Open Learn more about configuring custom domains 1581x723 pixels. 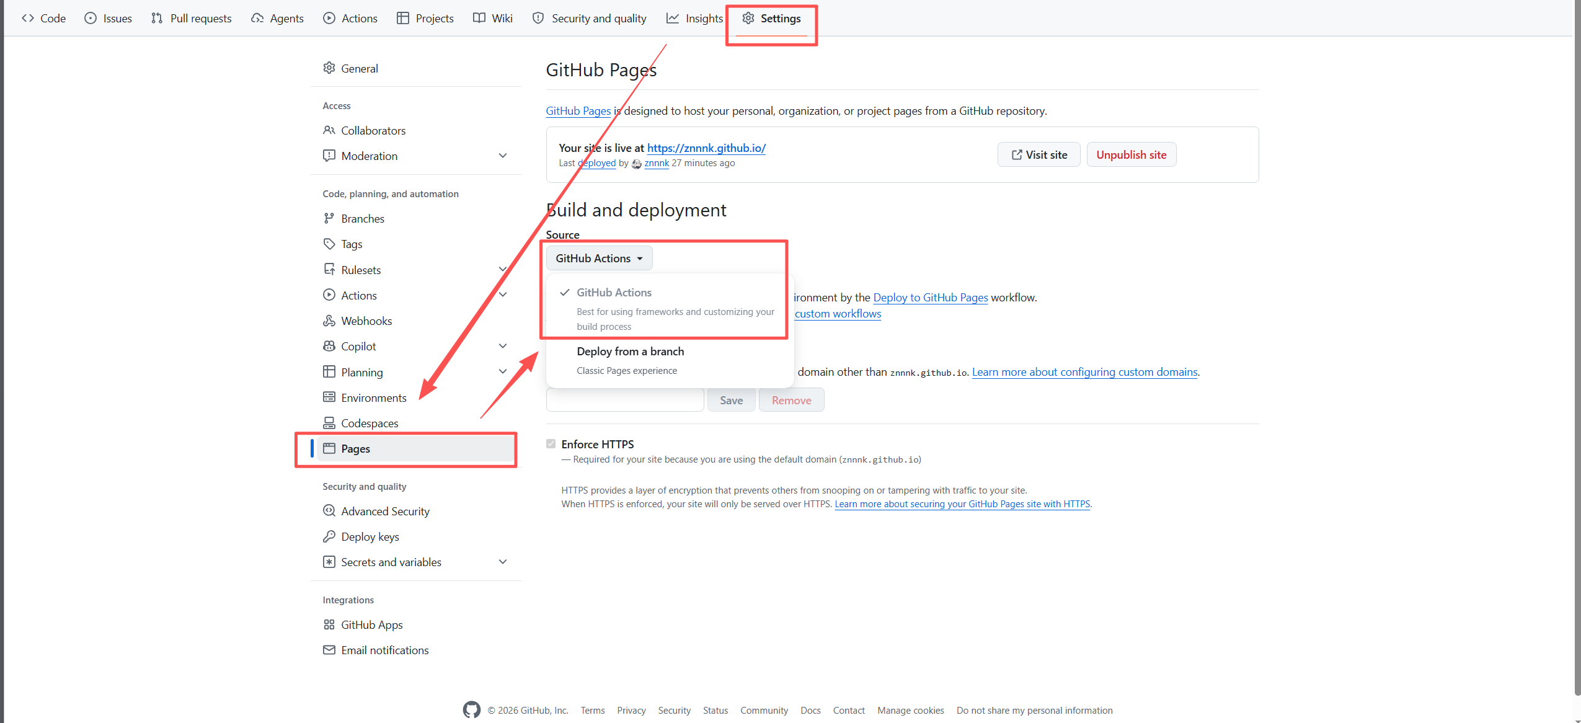click(x=1085, y=371)
